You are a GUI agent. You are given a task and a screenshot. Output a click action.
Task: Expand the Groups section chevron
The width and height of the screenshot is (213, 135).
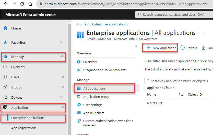click(x=62, y=87)
